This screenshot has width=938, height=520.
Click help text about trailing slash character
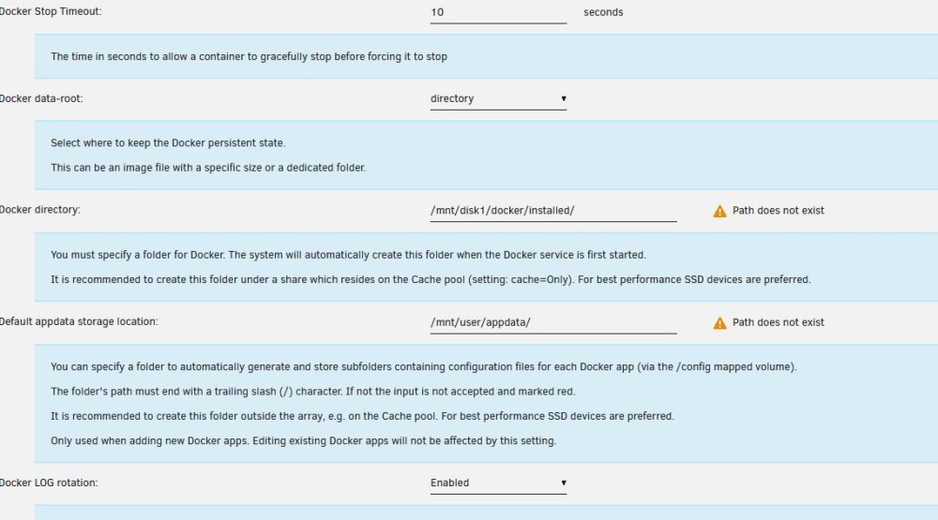(313, 392)
